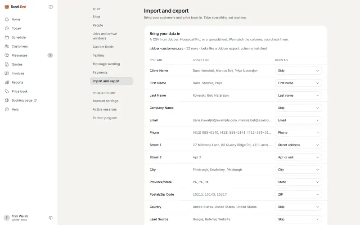Image resolution: width=360 pixels, height=225 pixels.
Task: Click the Schedule calendar icon
Action: point(7,37)
